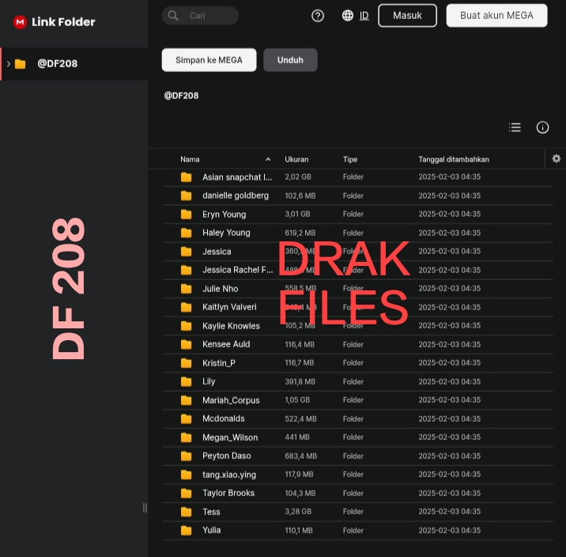Select the 'Asian snapchat l...' folder name

(x=237, y=177)
